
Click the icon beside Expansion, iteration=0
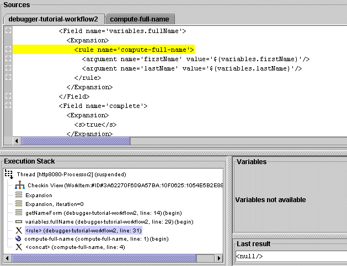pyautogui.click(x=19, y=204)
